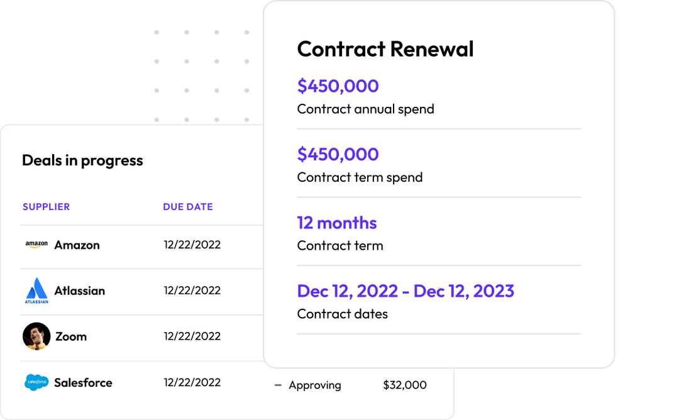Click the $450,000 contract annual spend value
Screen dimensions: 679x420
338,86
